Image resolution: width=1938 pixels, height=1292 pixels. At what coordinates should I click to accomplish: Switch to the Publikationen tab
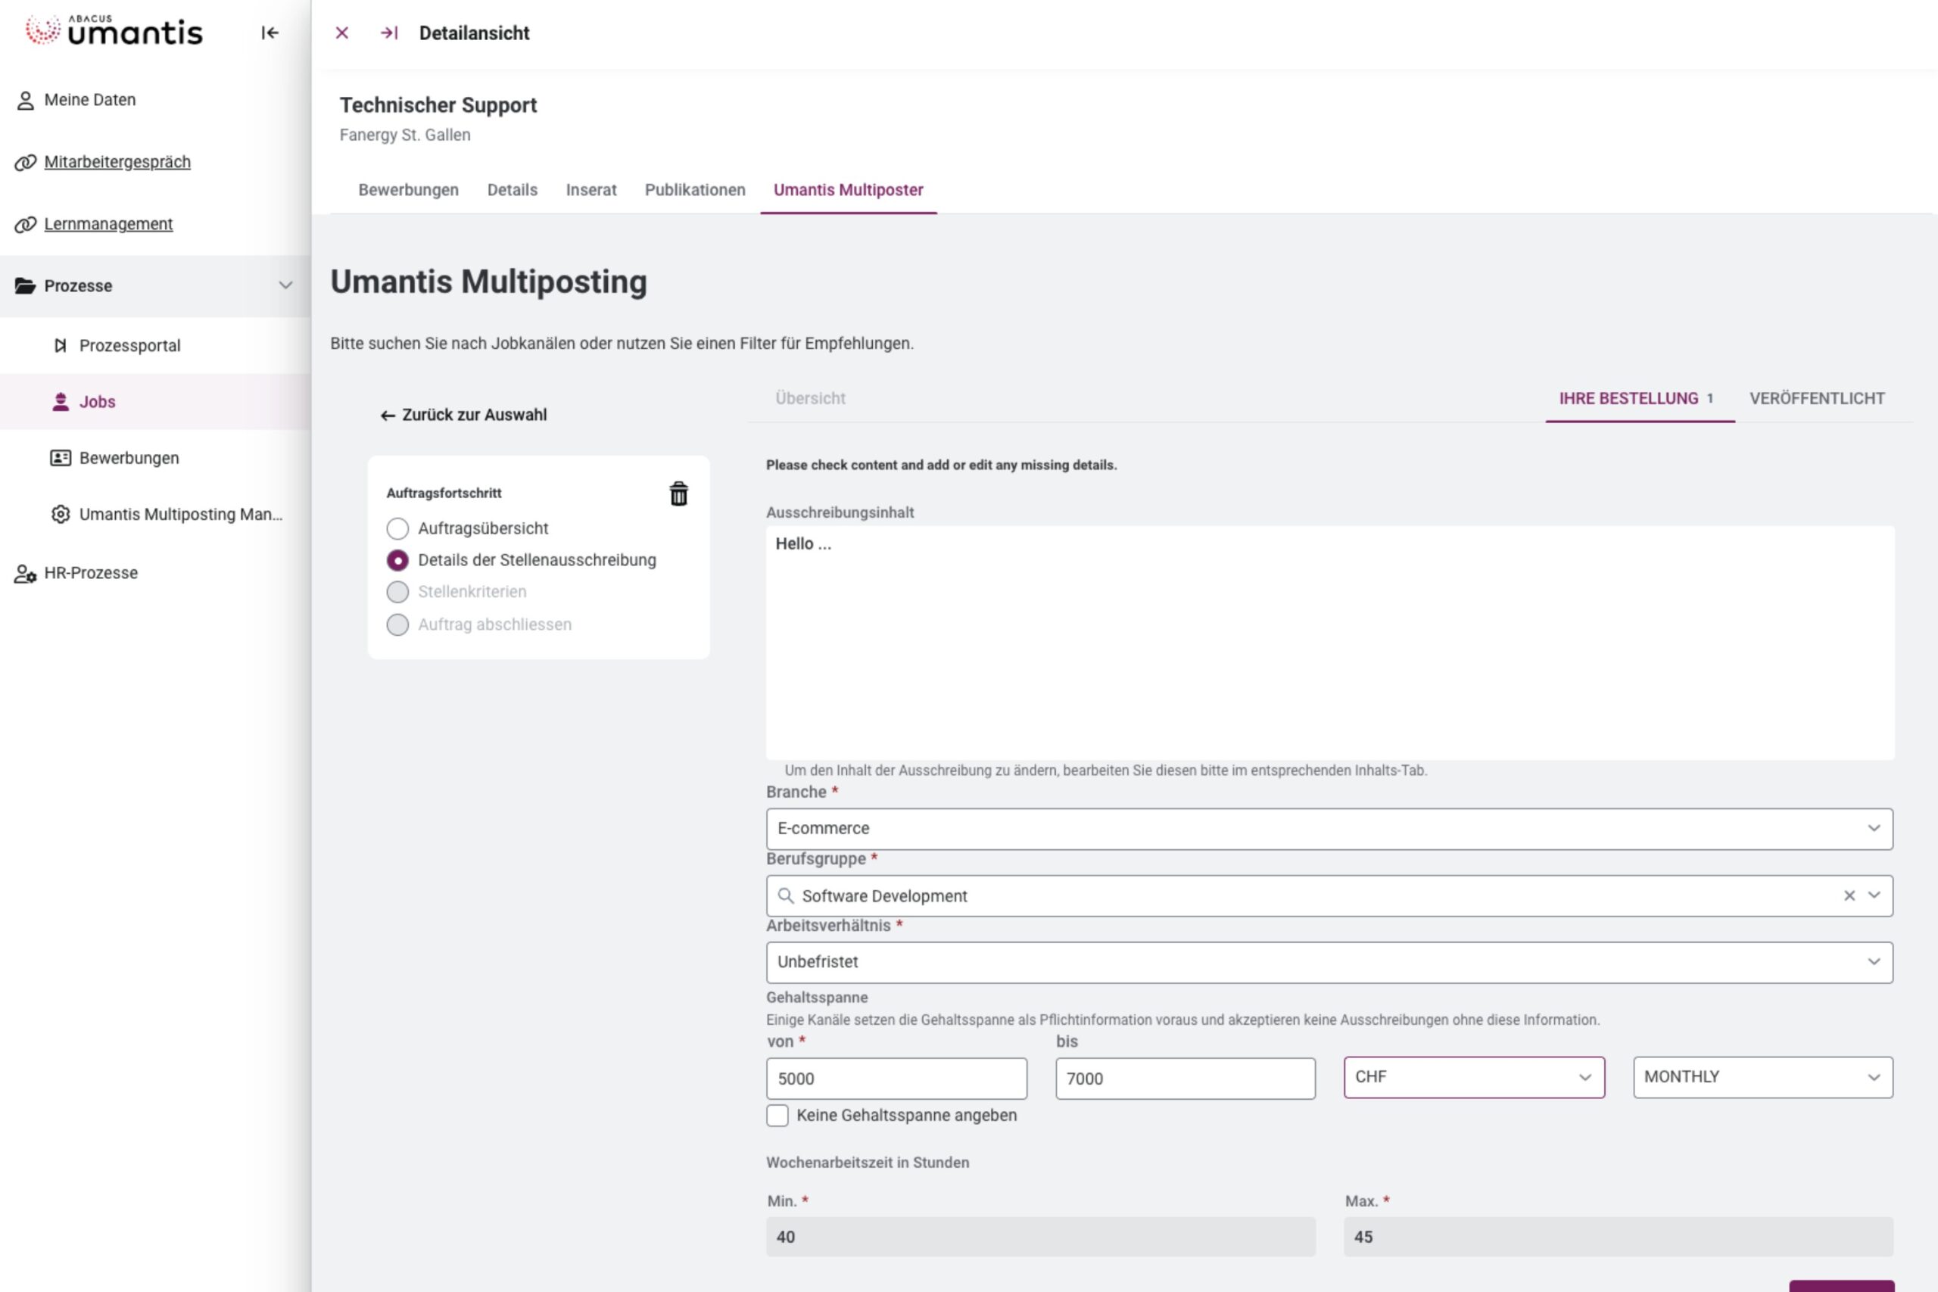[x=695, y=190]
